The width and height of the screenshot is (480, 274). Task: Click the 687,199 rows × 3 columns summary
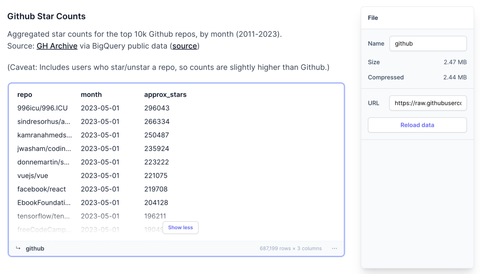point(291,248)
